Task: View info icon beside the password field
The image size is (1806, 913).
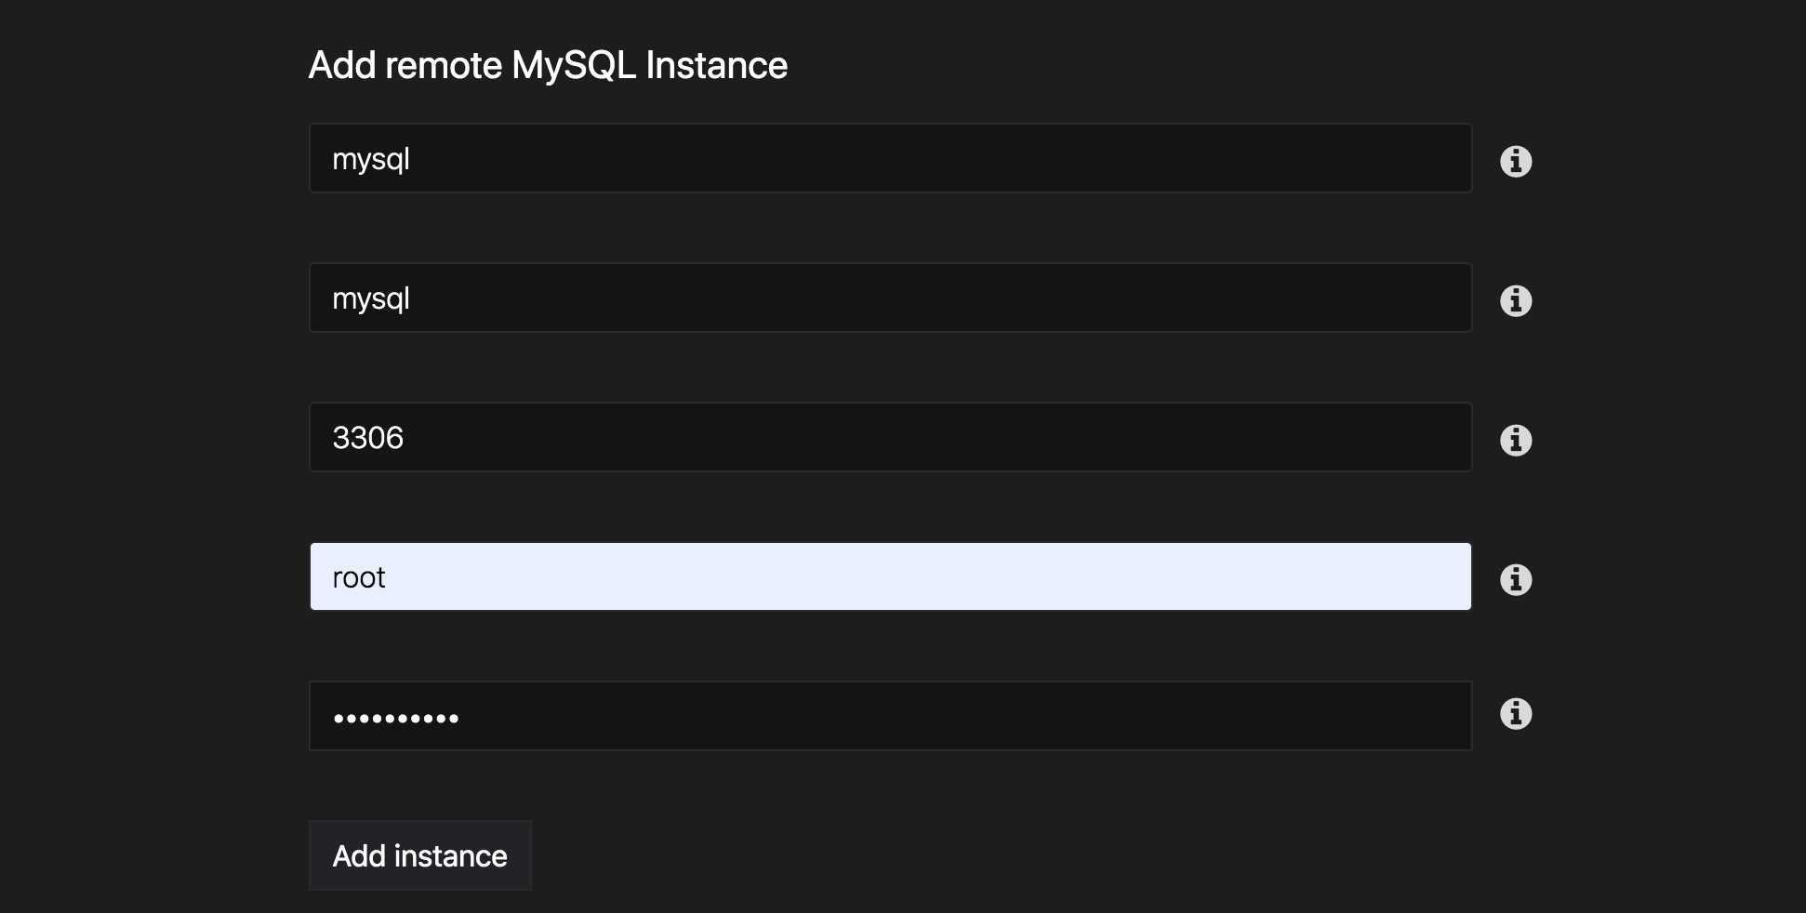Action: tap(1516, 713)
